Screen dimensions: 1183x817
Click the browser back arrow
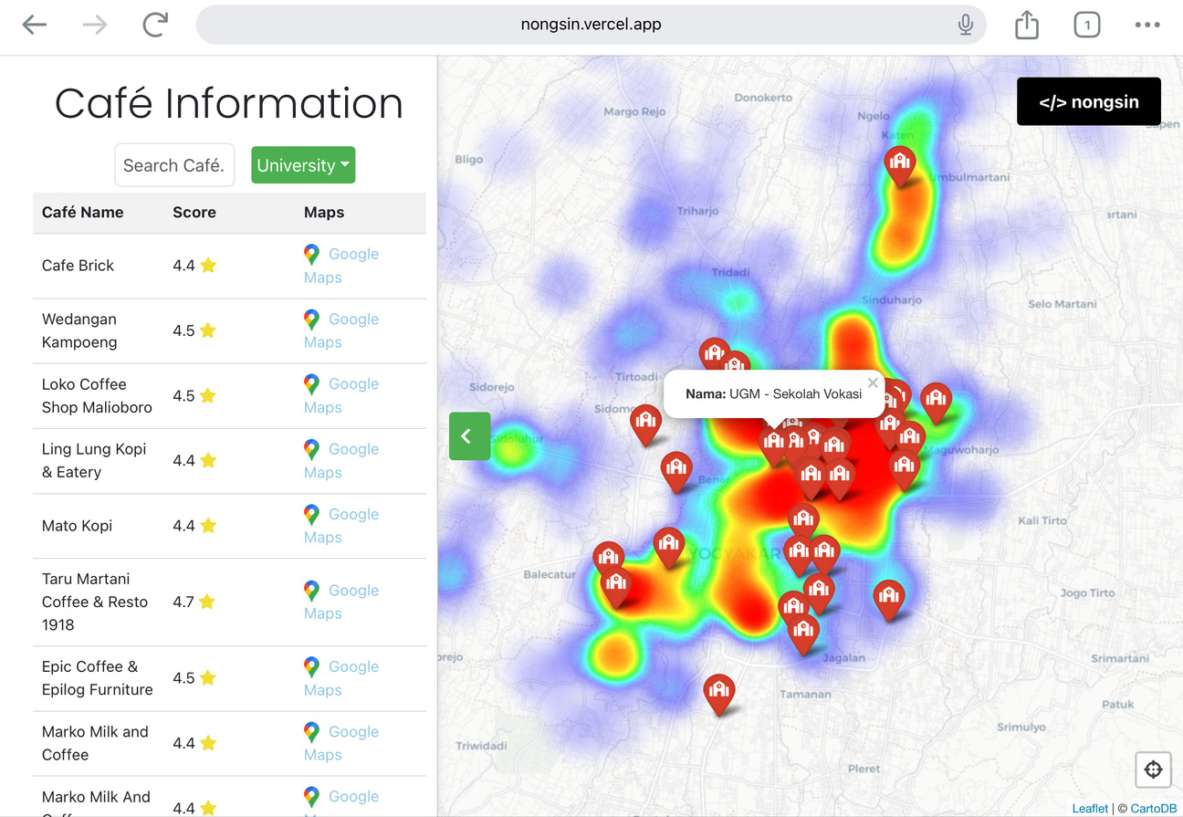[35, 25]
